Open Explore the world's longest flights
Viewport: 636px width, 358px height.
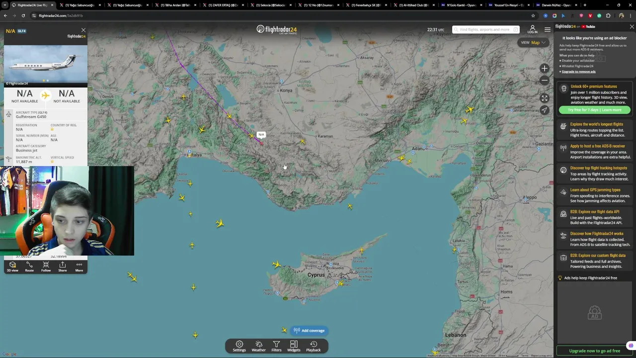click(595, 129)
